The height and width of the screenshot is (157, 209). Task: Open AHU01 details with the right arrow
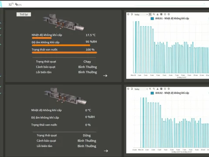pos(105,75)
